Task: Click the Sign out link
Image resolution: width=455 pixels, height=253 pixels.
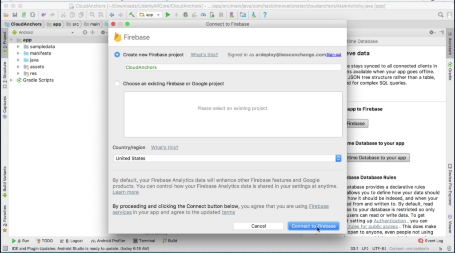Action: (334, 54)
